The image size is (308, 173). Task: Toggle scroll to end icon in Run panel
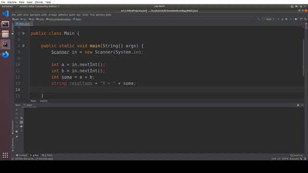tap(21, 122)
